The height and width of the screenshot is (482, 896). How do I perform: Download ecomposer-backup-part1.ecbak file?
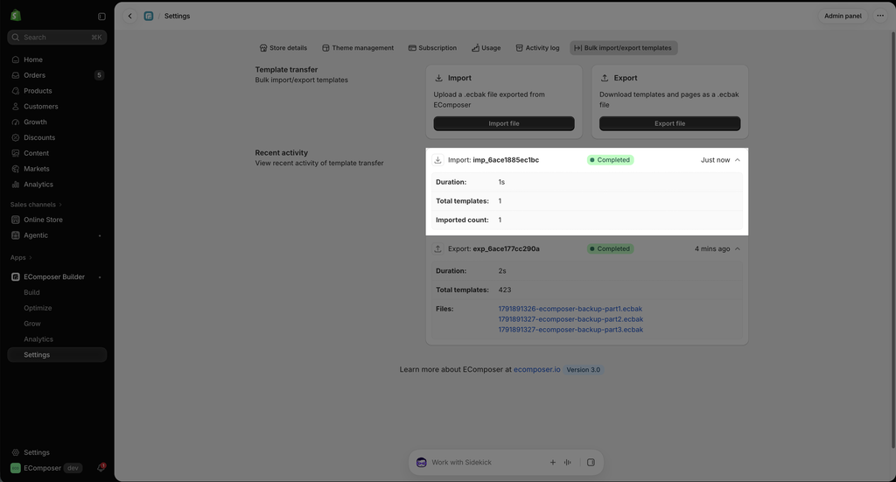[x=570, y=309]
